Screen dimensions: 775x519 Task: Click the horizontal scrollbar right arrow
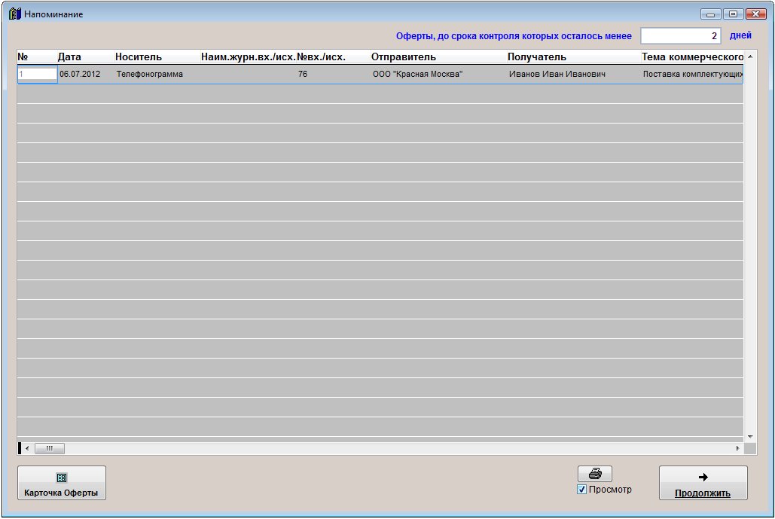point(737,448)
